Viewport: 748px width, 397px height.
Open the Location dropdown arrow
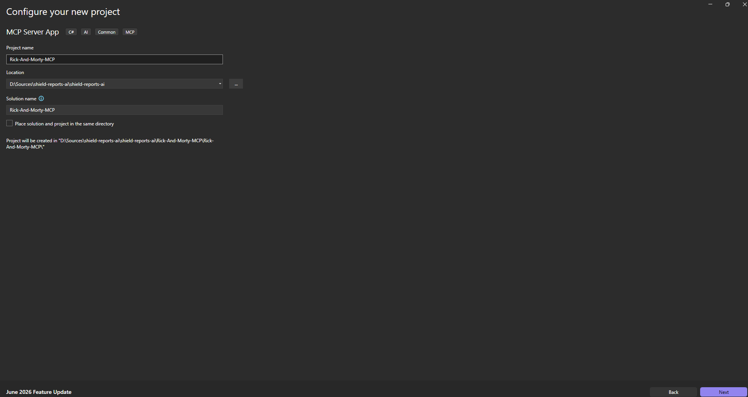[x=220, y=84]
